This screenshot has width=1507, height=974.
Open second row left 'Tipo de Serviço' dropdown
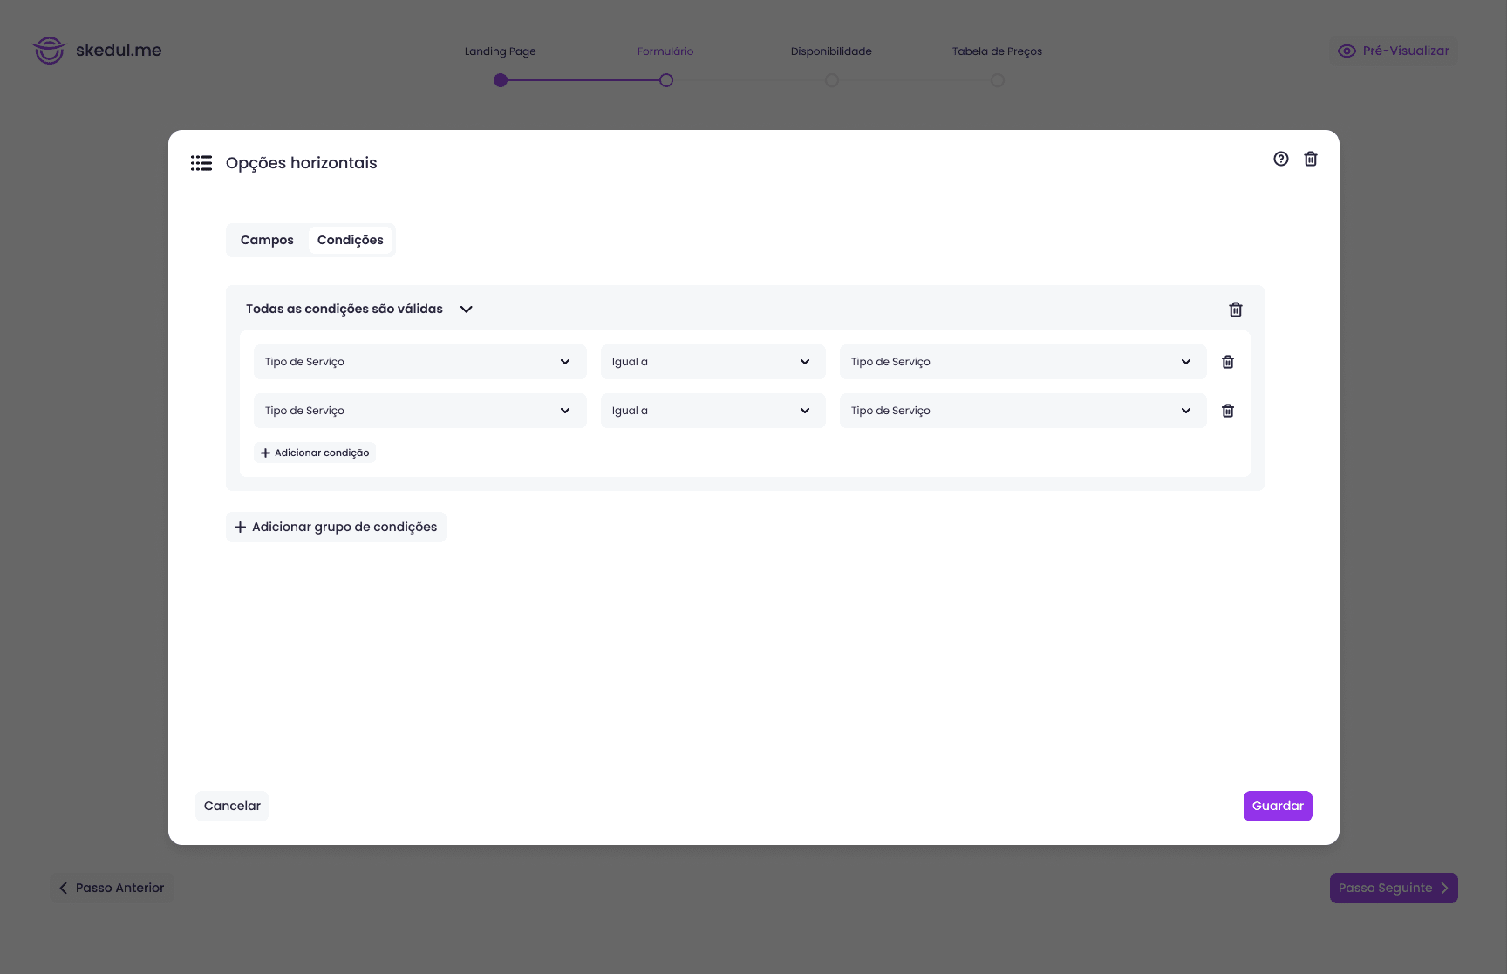(x=420, y=411)
